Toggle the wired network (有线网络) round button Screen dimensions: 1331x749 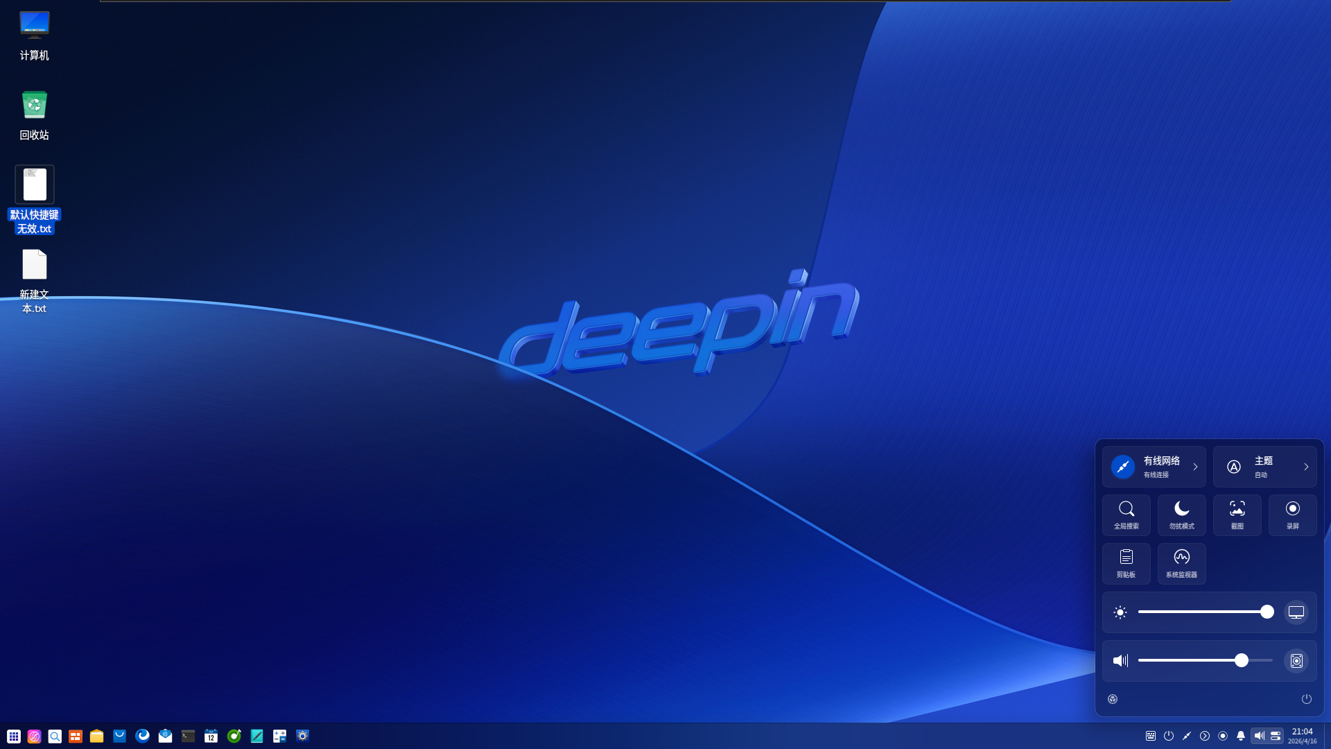(1122, 467)
